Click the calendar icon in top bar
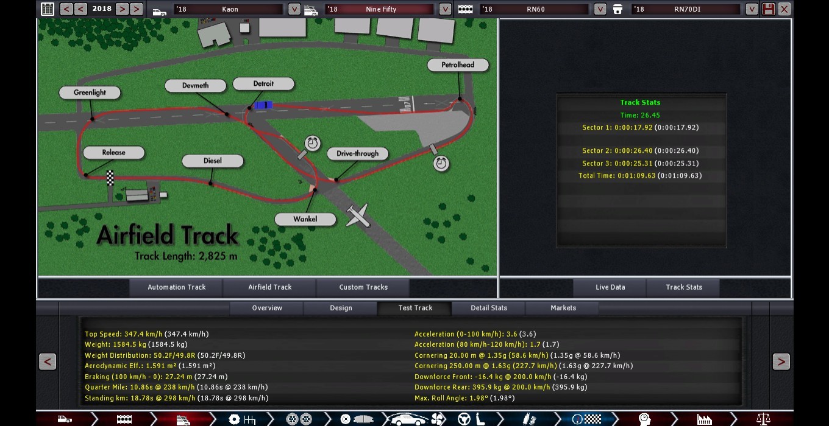 tap(47, 9)
